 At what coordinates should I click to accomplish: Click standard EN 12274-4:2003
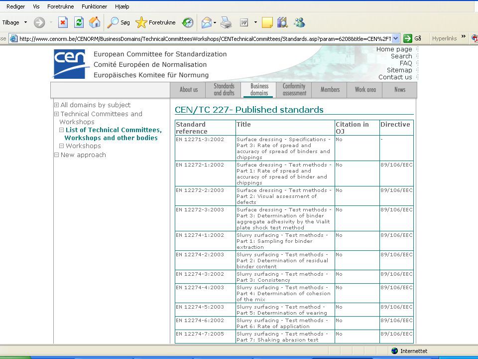(x=200, y=288)
